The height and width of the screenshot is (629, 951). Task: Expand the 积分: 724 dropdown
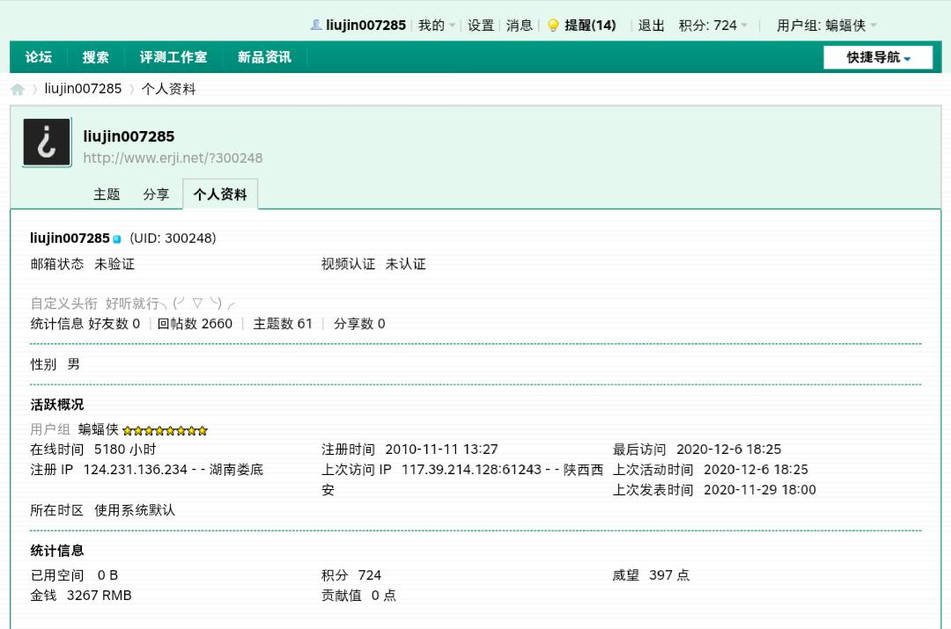712,26
